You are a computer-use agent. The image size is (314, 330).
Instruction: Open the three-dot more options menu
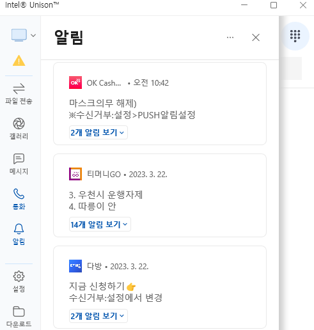coord(230,38)
